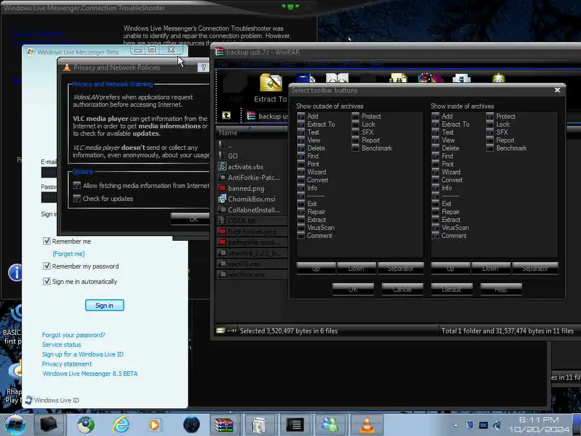
Task: Click the clock showing 6:11 PM
Action: [x=539, y=420]
